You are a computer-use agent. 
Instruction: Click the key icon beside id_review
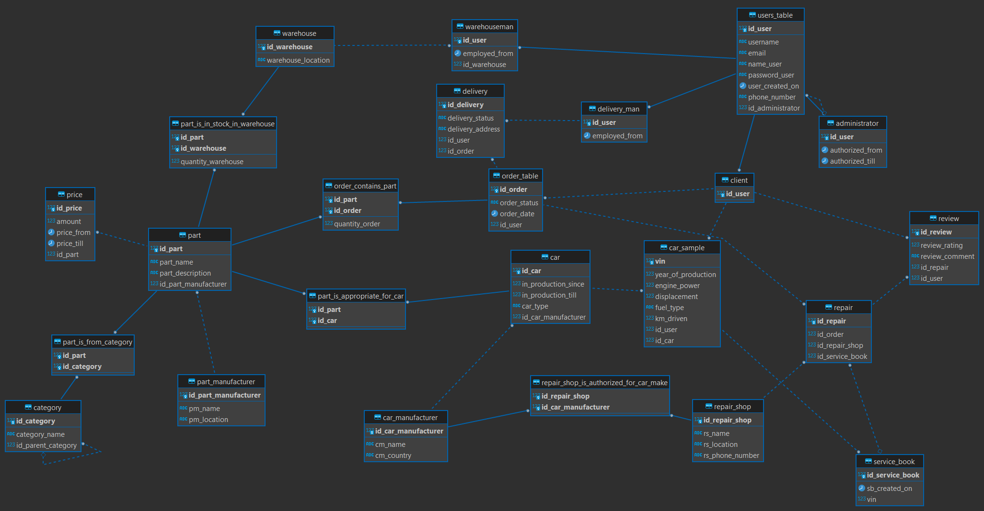[915, 232]
